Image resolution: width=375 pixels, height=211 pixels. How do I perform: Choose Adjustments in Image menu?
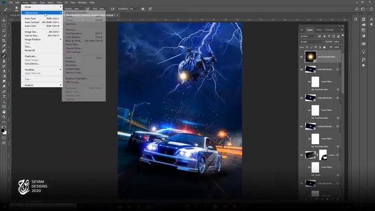pyautogui.click(x=42, y=13)
